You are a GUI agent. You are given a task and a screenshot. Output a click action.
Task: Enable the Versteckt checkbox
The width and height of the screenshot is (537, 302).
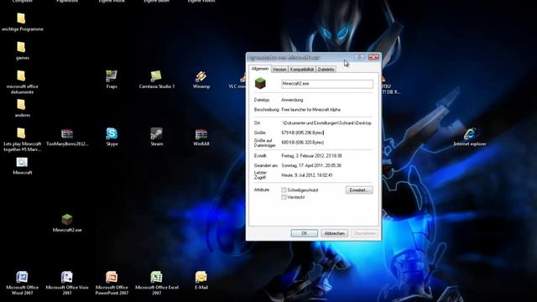pos(284,197)
